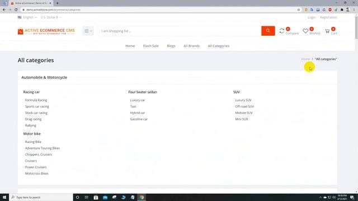Image resolution: width=358 pixels, height=201 pixels.
Task: Select Off-road SUV
Action: coord(244,107)
